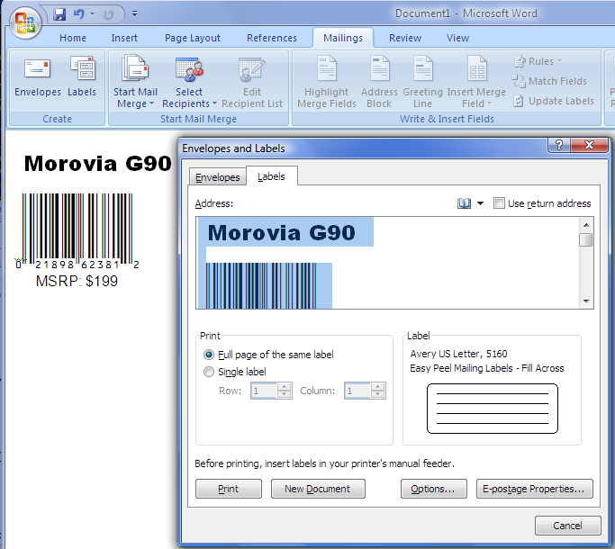Screen dimensions: 615x549
Task: Open the Page Layout tab
Action: pyautogui.click(x=192, y=38)
